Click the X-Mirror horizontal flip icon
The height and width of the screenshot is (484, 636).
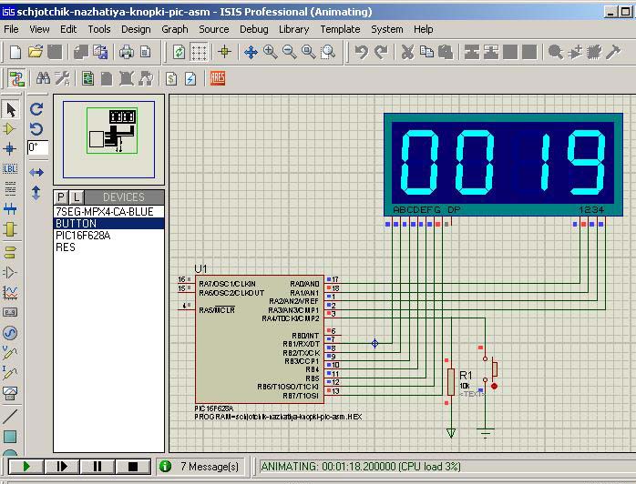tap(36, 172)
